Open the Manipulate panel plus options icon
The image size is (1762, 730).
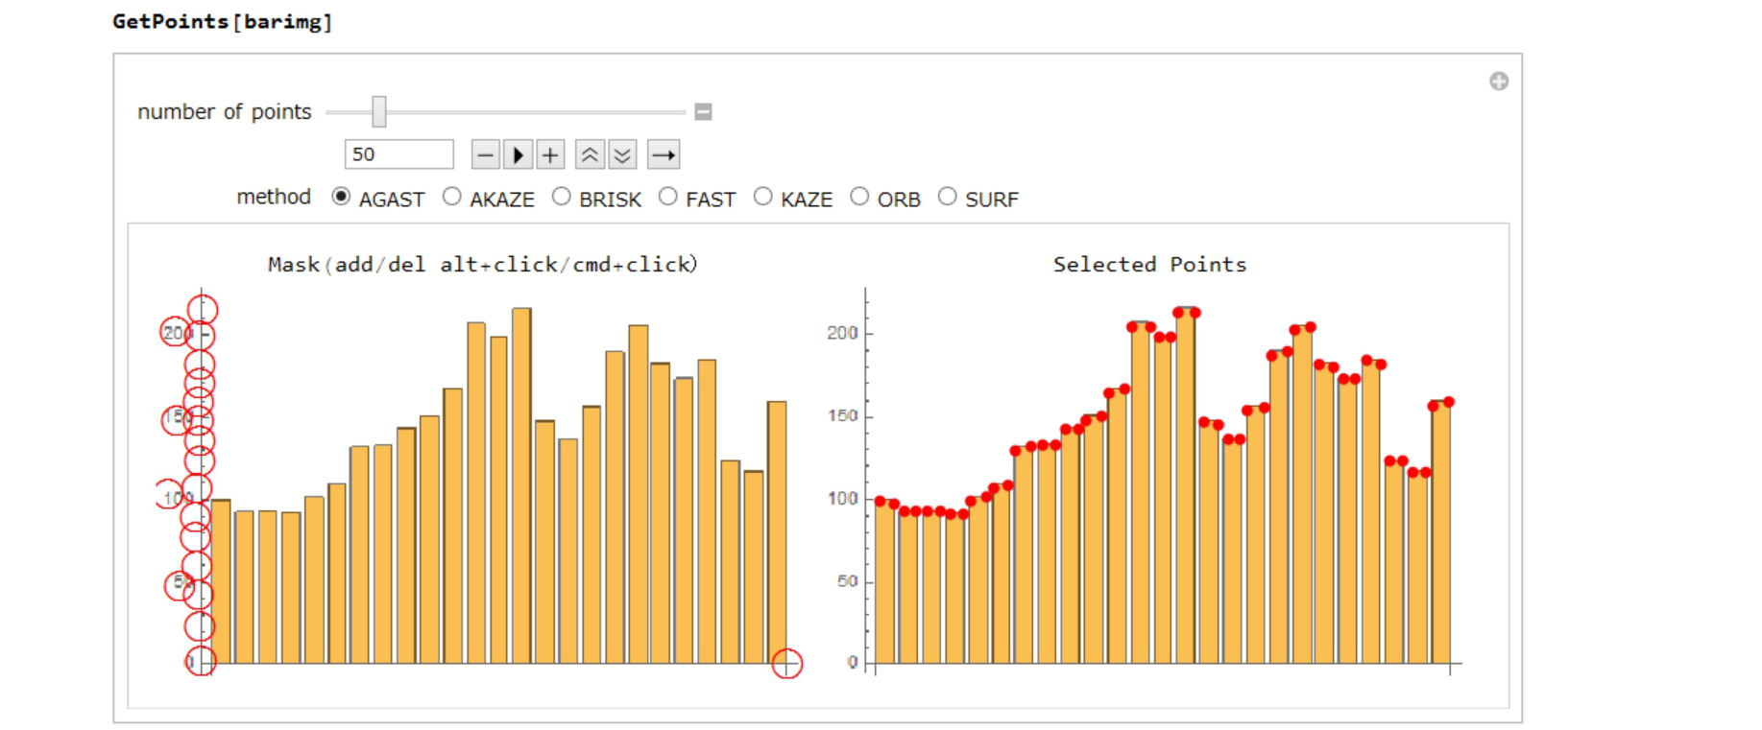click(x=1499, y=82)
